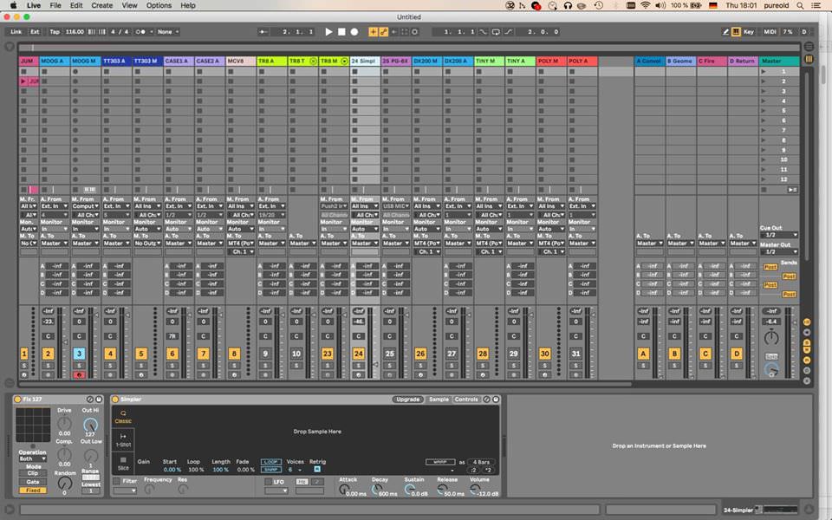The height and width of the screenshot is (520, 832).
Task: Click the Fix 127 XY velocity grid
Action: tap(33, 425)
